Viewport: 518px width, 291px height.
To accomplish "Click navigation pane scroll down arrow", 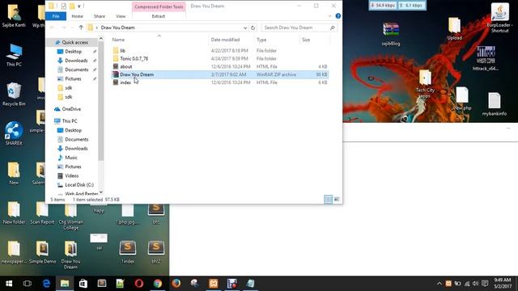I will [101, 192].
